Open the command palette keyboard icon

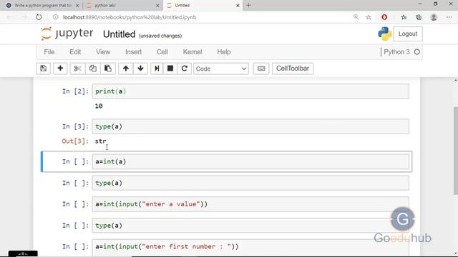pyautogui.click(x=261, y=69)
